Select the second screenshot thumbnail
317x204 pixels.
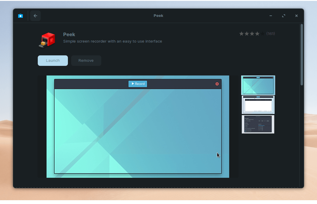258,105
